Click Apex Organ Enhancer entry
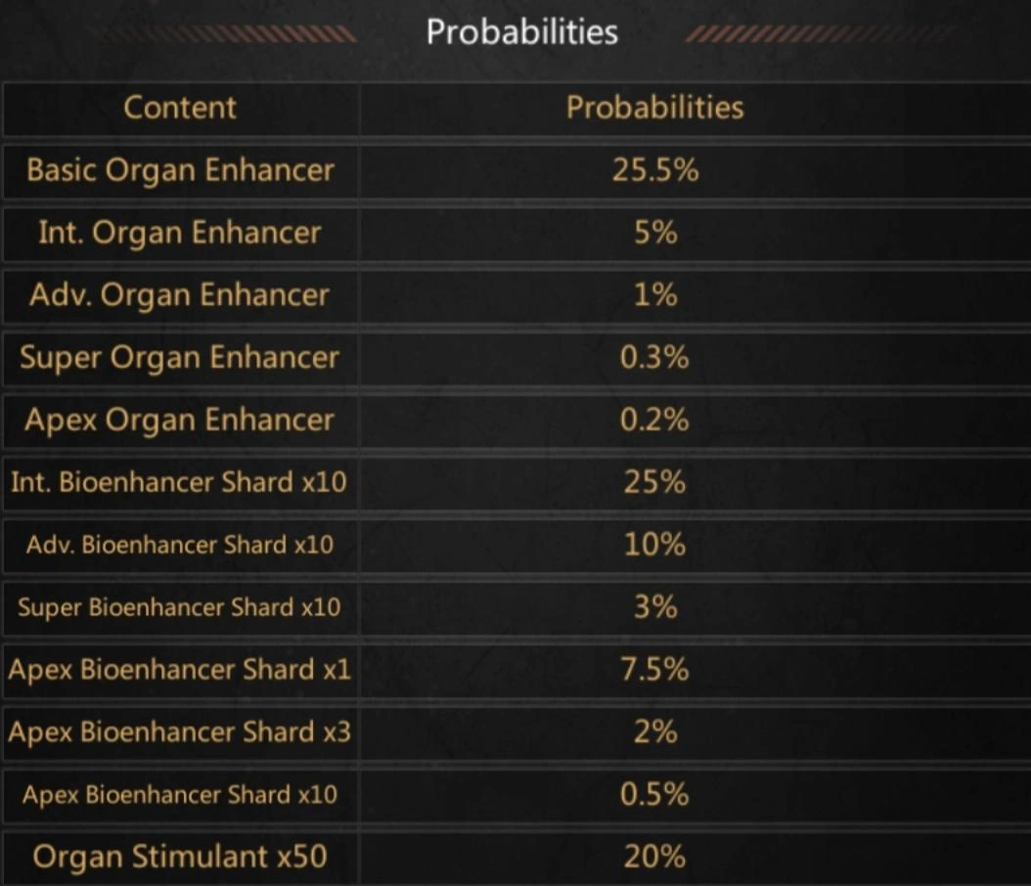This screenshot has width=1031, height=886. click(x=180, y=421)
